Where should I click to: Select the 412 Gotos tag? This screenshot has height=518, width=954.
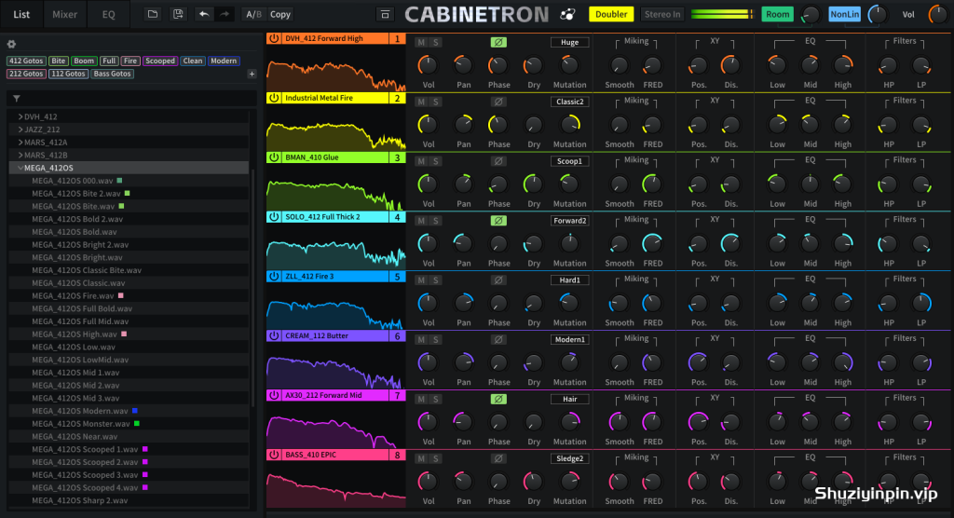pos(25,61)
